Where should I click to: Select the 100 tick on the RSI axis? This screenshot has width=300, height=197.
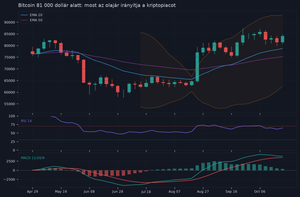[12, 116]
